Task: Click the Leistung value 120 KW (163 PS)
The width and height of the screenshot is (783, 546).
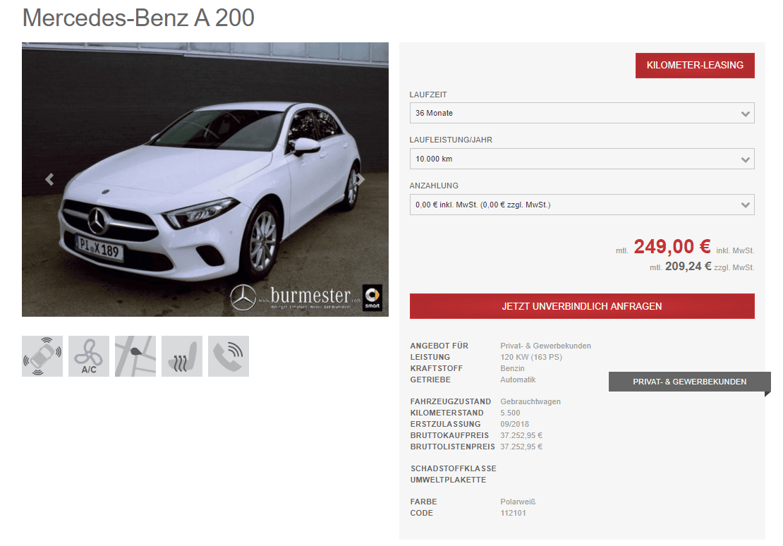Action: (x=531, y=357)
